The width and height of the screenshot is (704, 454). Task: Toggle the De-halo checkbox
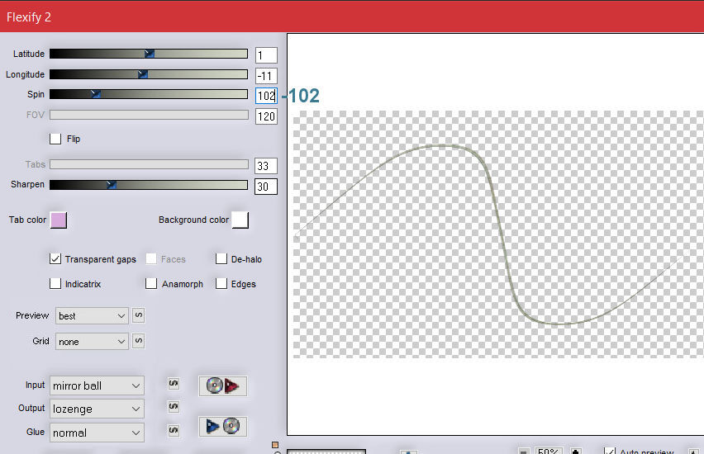click(221, 259)
